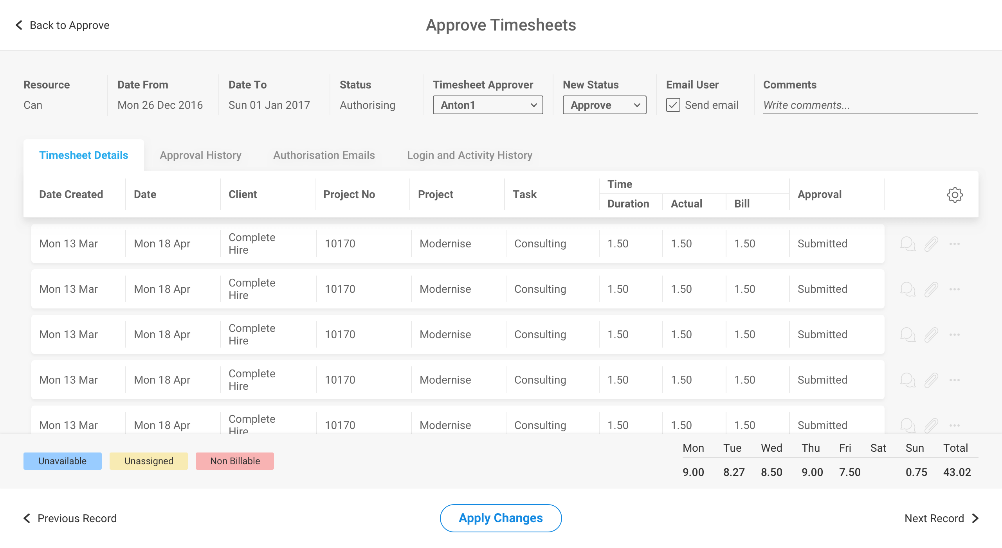This screenshot has width=1002, height=548.
Task: Uncheck the Send email checkbox
Action: pyautogui.click(x=673, y=105)
